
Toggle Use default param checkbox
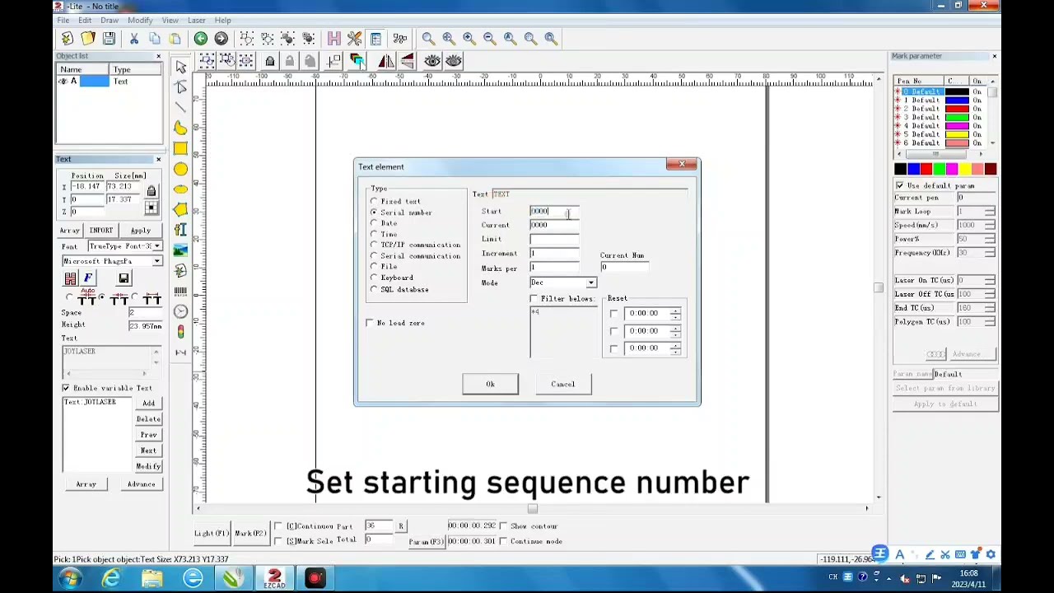click(x=899, y=185)
